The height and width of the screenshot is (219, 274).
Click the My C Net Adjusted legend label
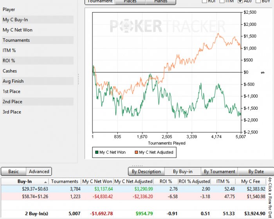pos(156,152)
